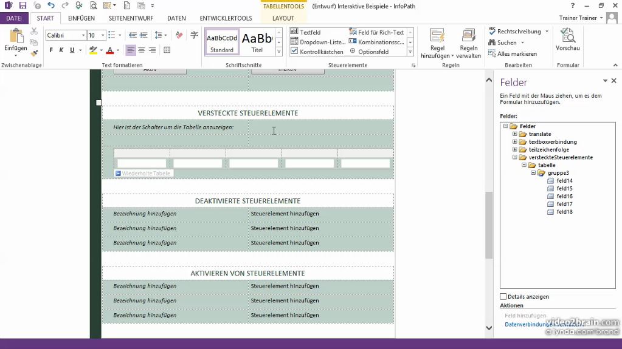Image resolution: width=622 pixels, height=349 pixels.
Task: Activate the format painter brush
Action: tap(34, 52)
